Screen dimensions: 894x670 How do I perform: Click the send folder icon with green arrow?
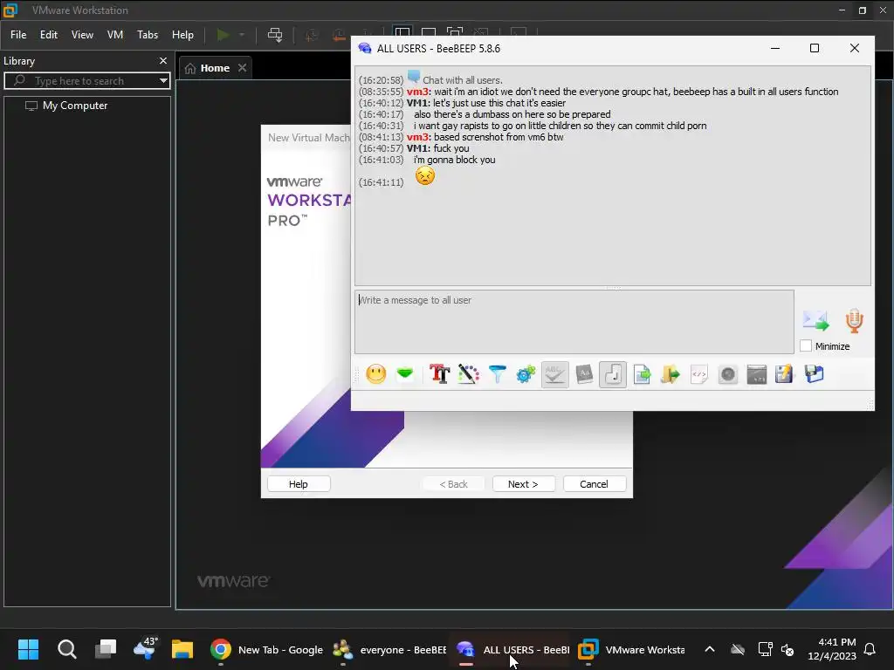tap(670, 374)
